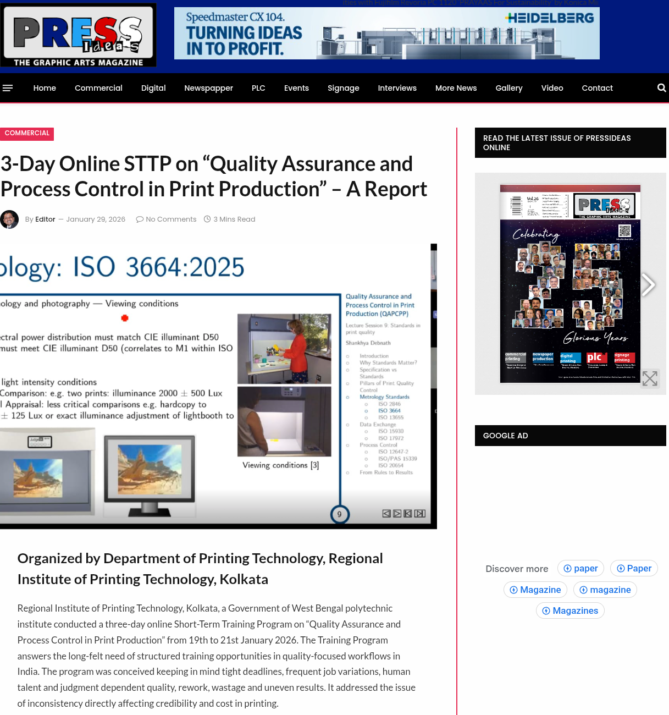This screenshot has width=669, height=715.
Task: Select the Magazines discover chip
Action: [x=570, y=611]
